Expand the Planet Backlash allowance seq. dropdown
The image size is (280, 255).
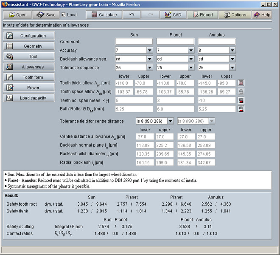point(190,59)
